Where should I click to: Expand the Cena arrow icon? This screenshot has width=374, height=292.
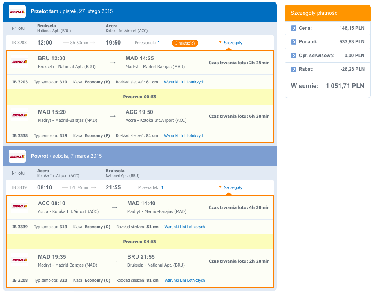coord(293,28)
